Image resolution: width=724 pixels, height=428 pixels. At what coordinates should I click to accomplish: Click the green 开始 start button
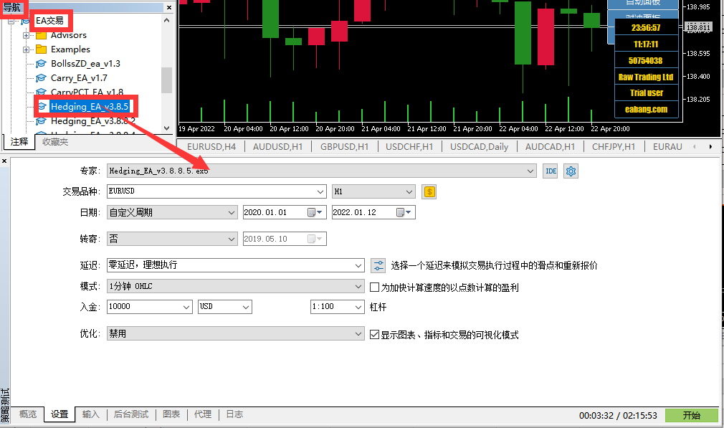pos(691,415)
